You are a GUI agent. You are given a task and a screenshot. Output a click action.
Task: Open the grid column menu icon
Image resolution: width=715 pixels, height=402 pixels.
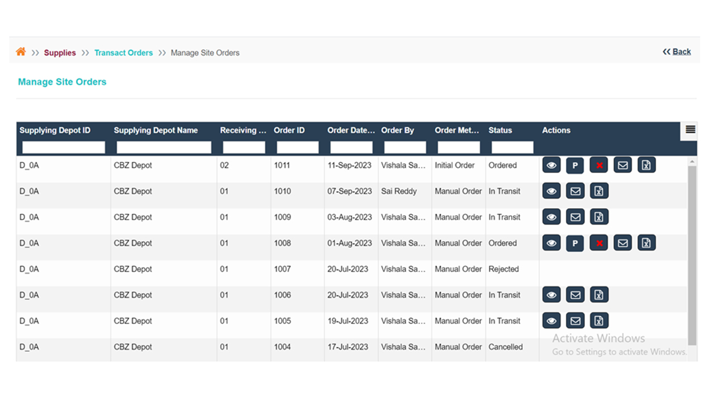pyautogui.click(x=690, y=130)
